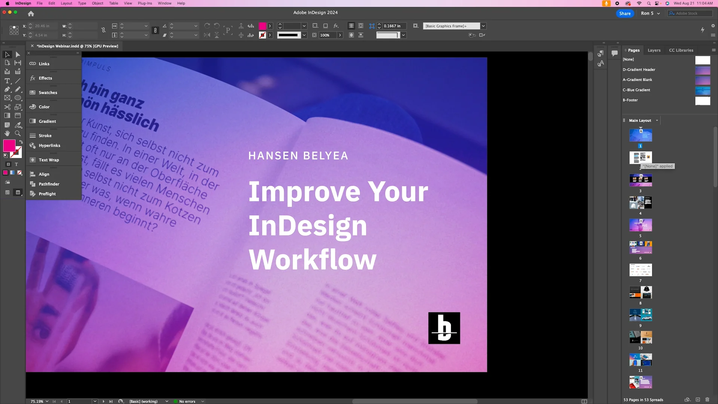
Task: Select the Scissors tool
Action: pyautogui.click(x=7, y=107)
